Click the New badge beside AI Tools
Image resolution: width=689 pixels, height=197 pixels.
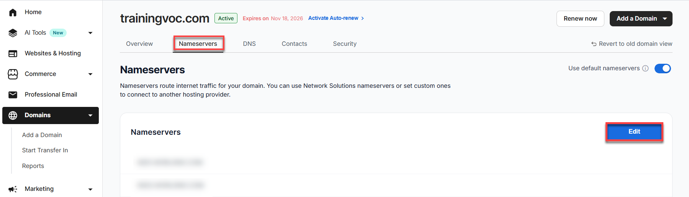pos(58,33)
